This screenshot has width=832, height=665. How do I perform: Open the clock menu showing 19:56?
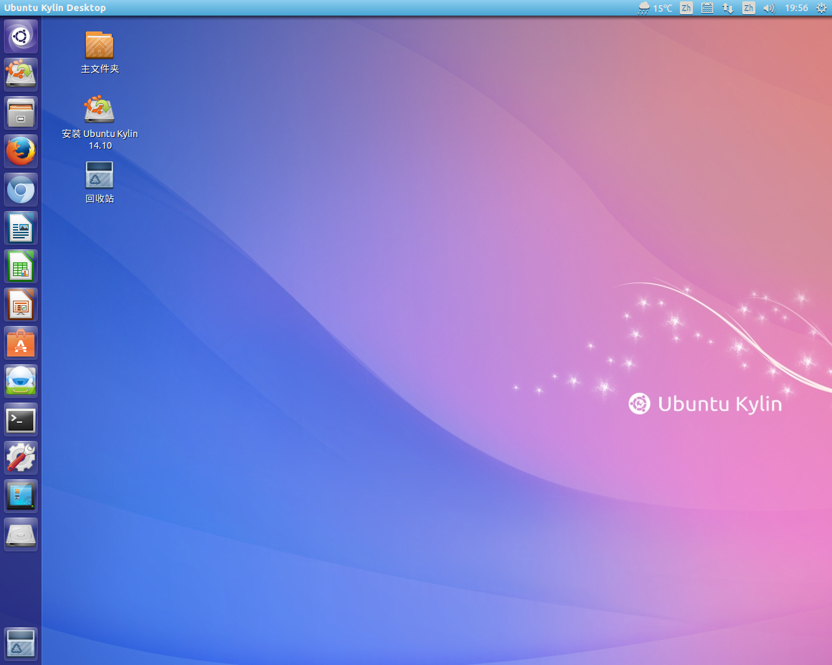796,8
